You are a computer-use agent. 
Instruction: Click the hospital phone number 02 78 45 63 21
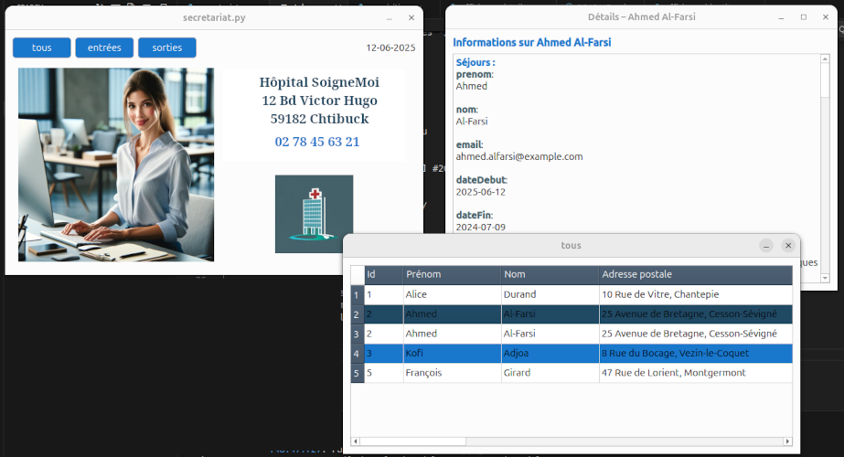(316, 142)
